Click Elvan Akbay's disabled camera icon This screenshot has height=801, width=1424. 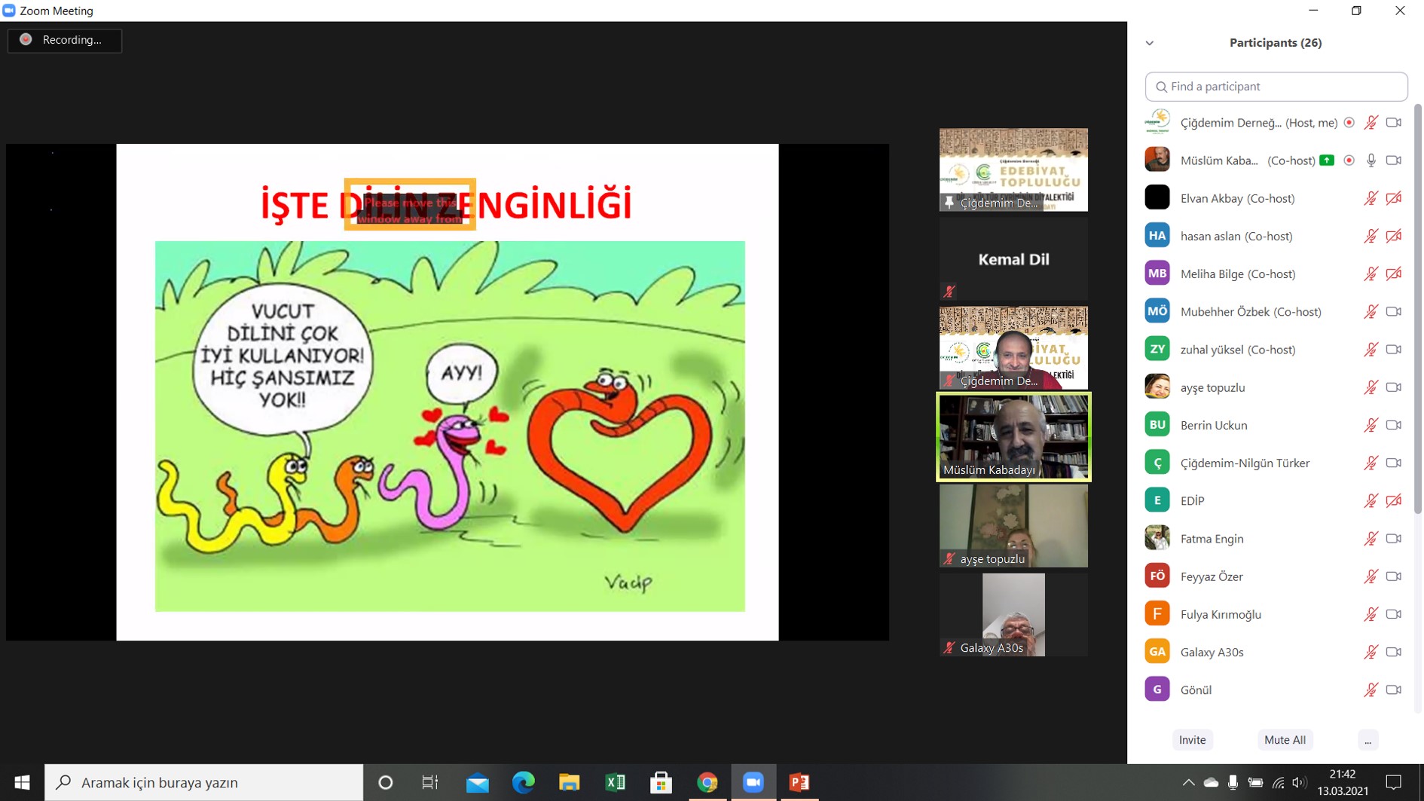pos(1394,198)
